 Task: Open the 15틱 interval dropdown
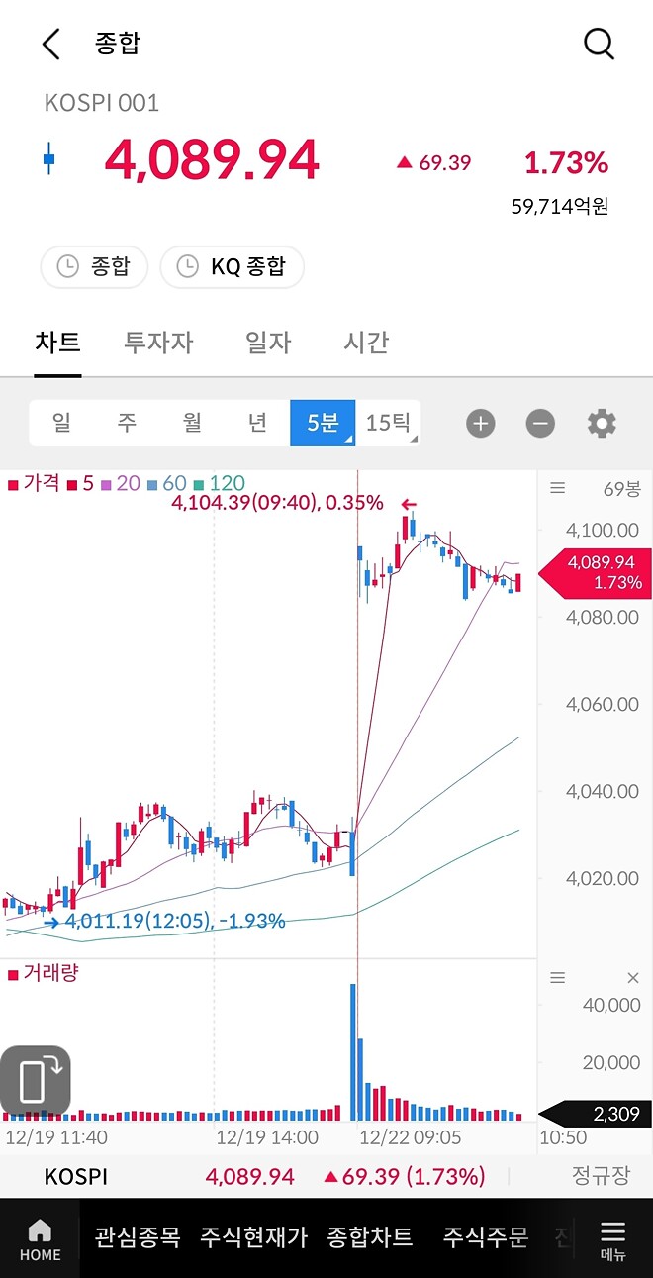point(391,423)
